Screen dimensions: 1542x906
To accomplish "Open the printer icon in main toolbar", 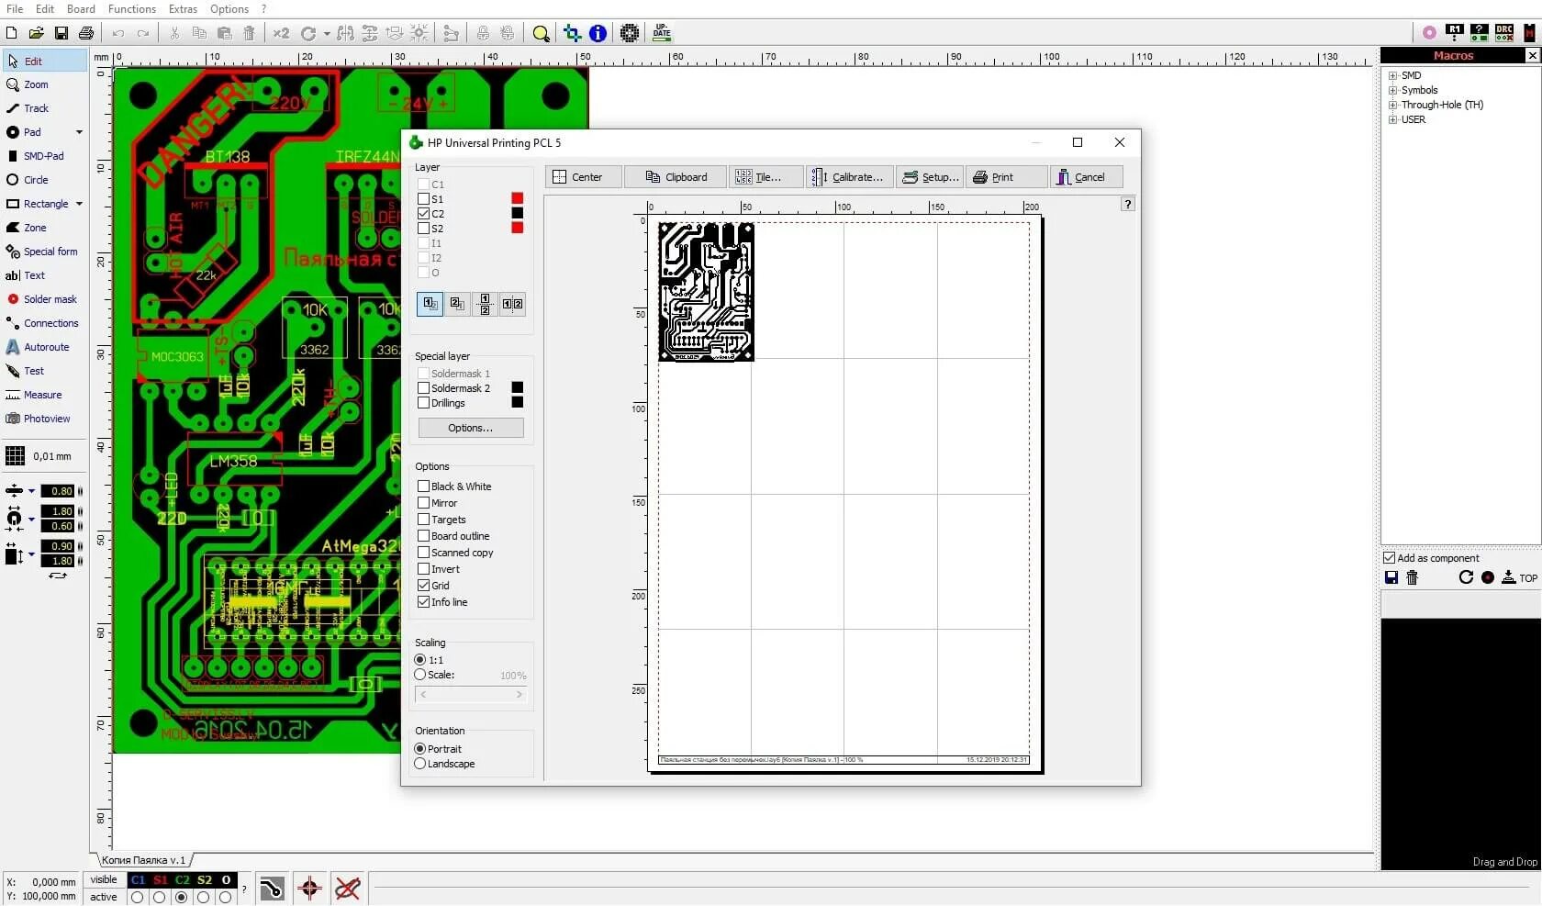I will 86,33.
